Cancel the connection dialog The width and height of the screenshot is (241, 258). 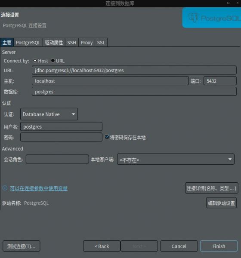pos(179,246)
